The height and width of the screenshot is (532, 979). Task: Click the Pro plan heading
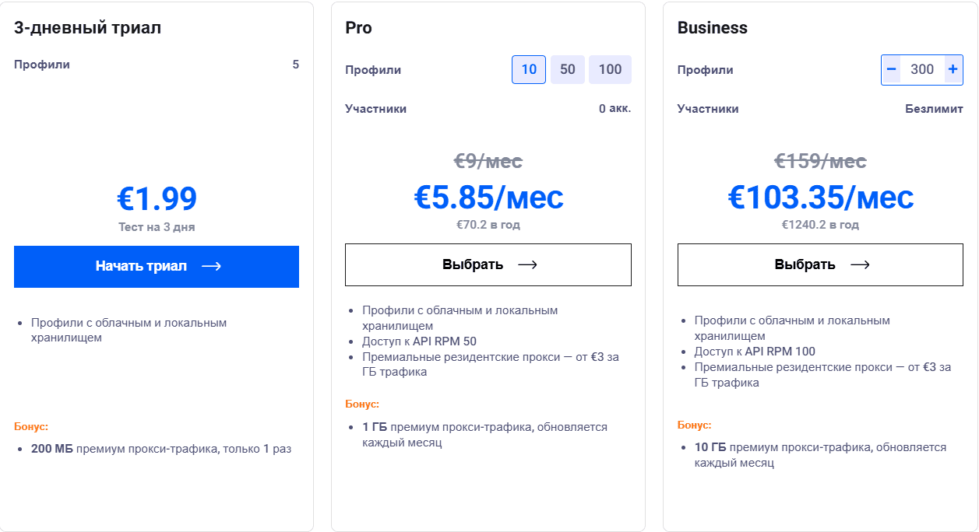point(359,28)
